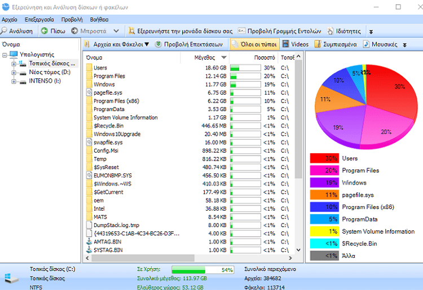Viewport: 423px width, 290px height.
Task: Click Εξερευνήστε την μονάδα δίσκου σας
Action: [x=180, y=31]
